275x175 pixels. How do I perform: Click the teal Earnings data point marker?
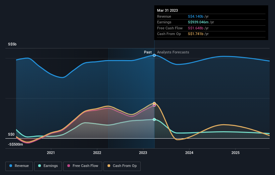pos(154,120)
